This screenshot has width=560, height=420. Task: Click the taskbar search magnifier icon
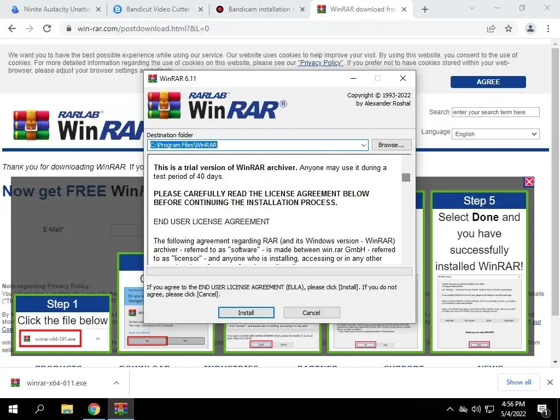click(39, 409)
